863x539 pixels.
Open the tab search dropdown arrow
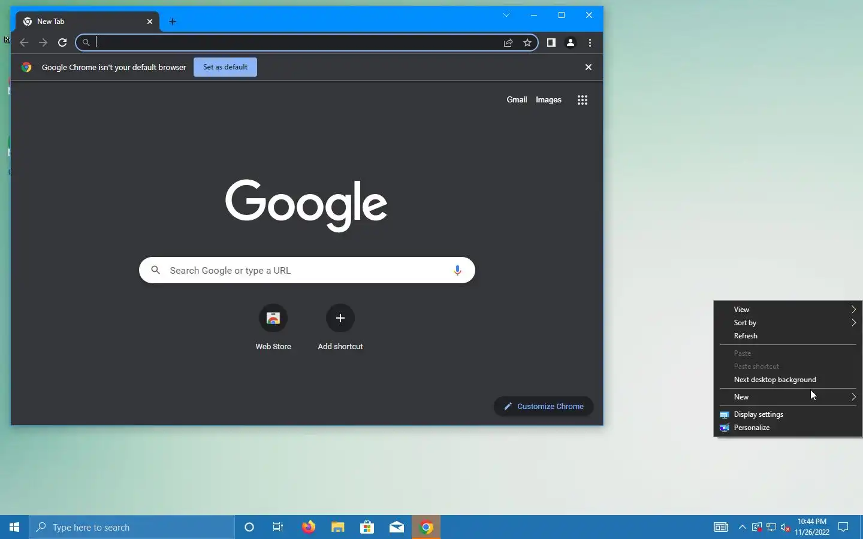506,15
